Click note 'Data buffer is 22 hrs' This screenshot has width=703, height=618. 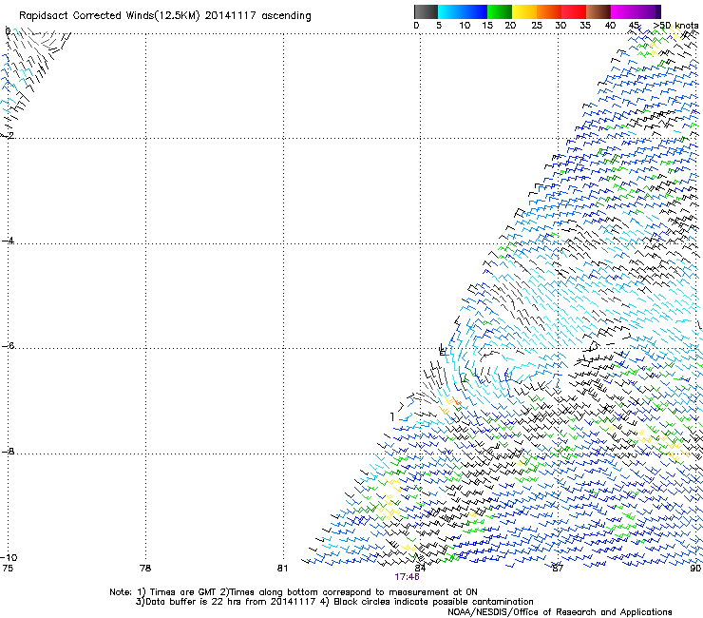[192, 602]
